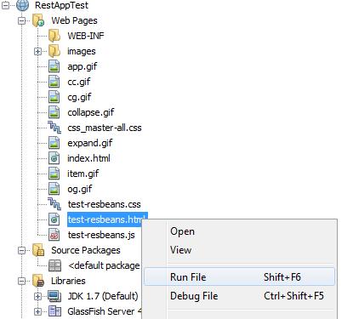Select the JDK 1.7 (Default) label
Viewport: 353px width, 319px height.
tap(103, 296)
